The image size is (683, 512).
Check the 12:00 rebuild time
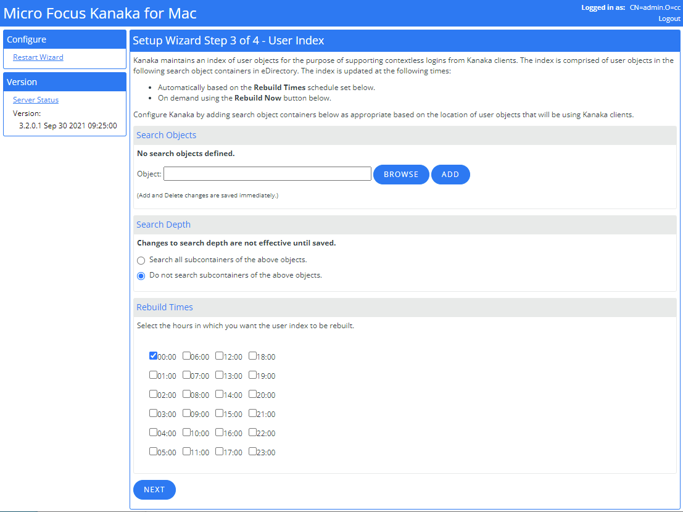point(219,356)
